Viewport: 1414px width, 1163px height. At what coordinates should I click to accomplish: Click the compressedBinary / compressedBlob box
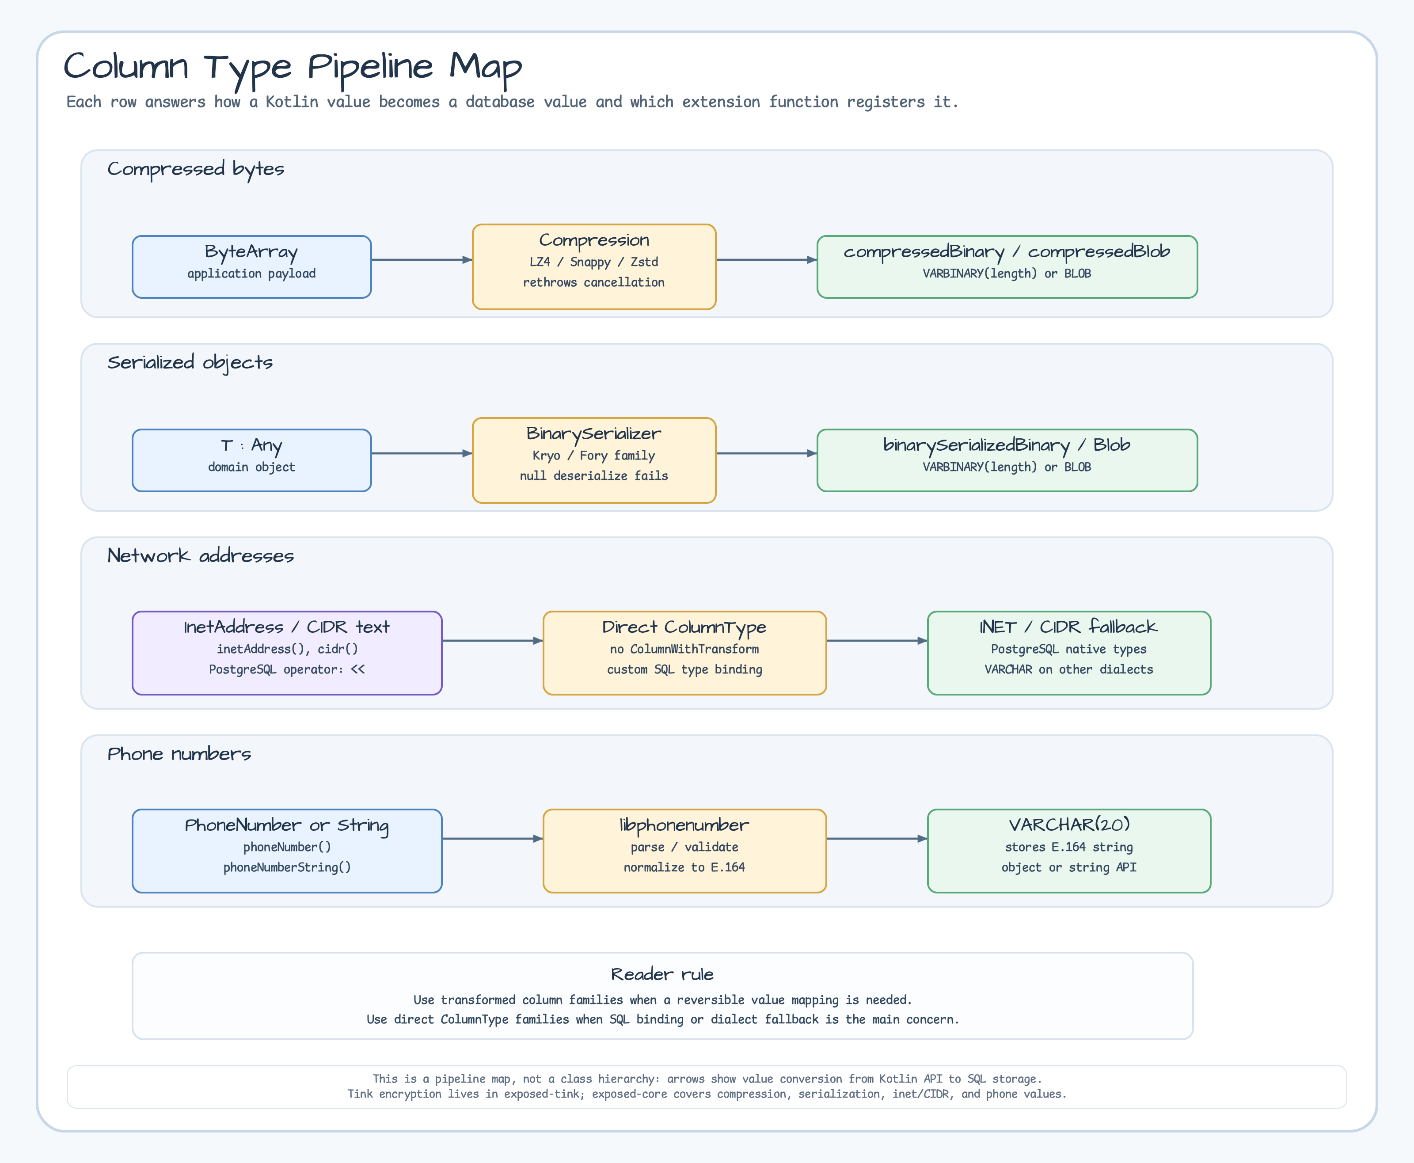tap(1007, 266)
